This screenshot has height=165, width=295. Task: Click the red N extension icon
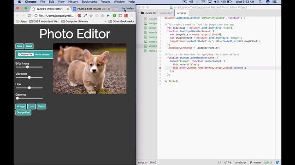[x=126, y=16]
